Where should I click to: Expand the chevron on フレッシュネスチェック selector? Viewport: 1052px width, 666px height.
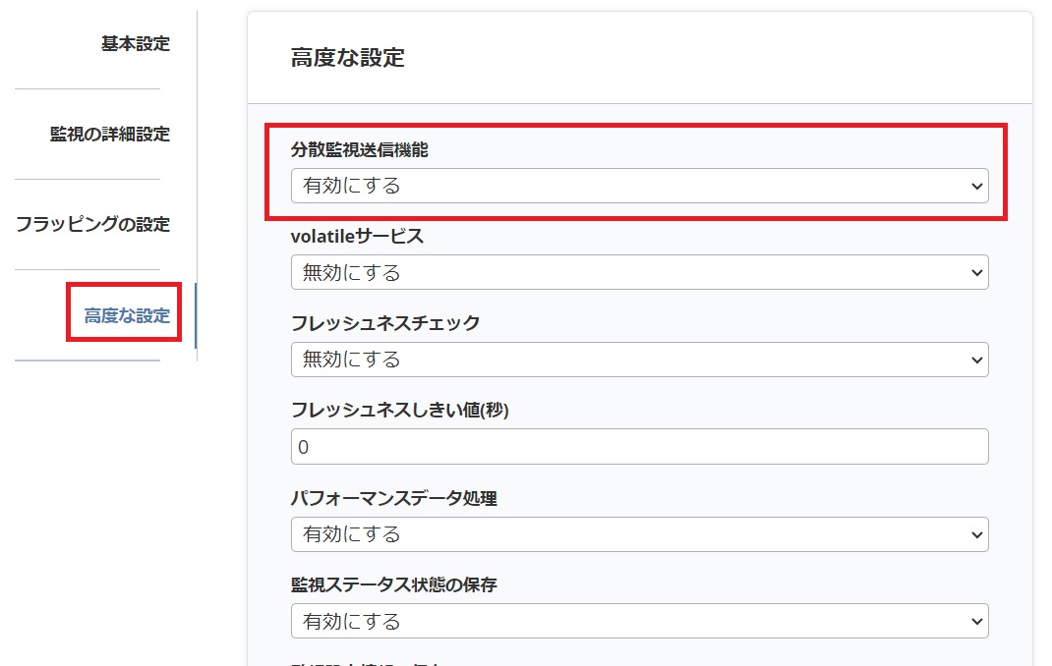(975, 360)
